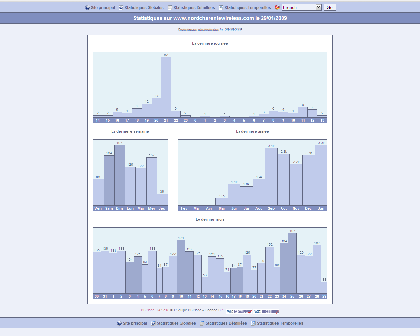Click the day 25 bar showing 197 in monthly chart
Image resolution: width=420 pixels, height=336 pixels.
tap(292, 263)
